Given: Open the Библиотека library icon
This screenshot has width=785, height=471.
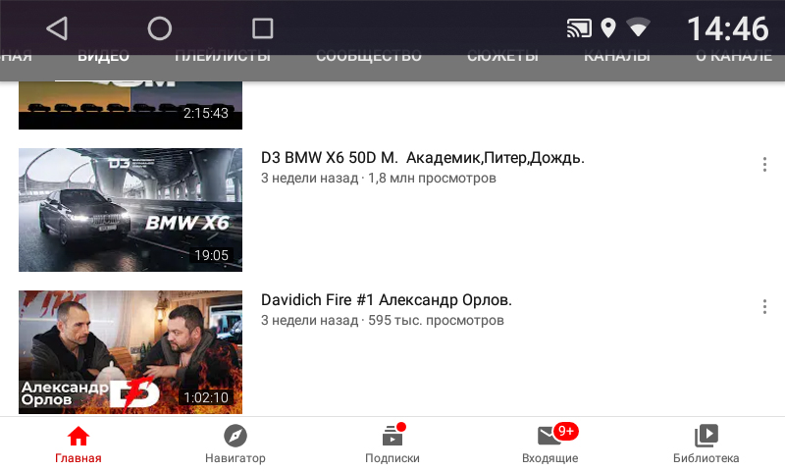Looking at the screenshot, I should [x=706, y=437].
